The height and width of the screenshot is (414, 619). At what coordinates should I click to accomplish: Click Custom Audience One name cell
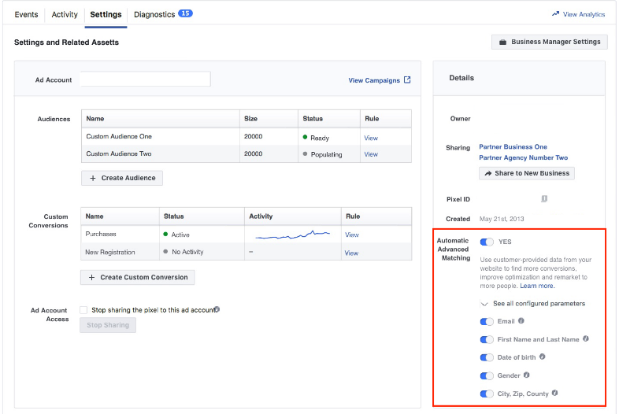[x=119, y=136]
